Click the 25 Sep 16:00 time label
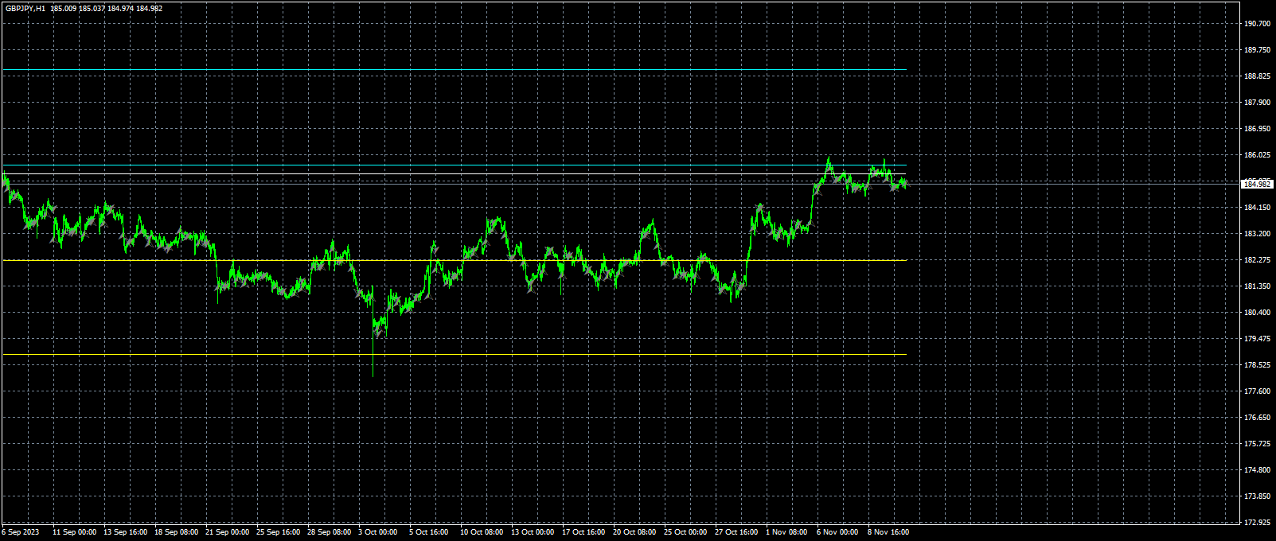This screenshot has height=541, width=1276. tap(278, 532)
